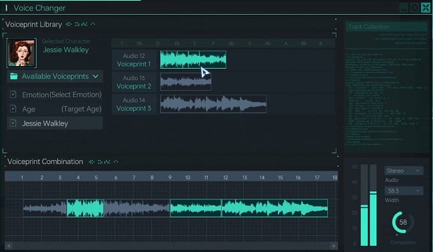The width and height of the screenshot is (433, 252).
Task: Expand the Available Voiceprints chevron
Action: 95,76
